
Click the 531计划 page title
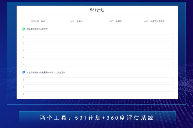[x=97, y=10]
